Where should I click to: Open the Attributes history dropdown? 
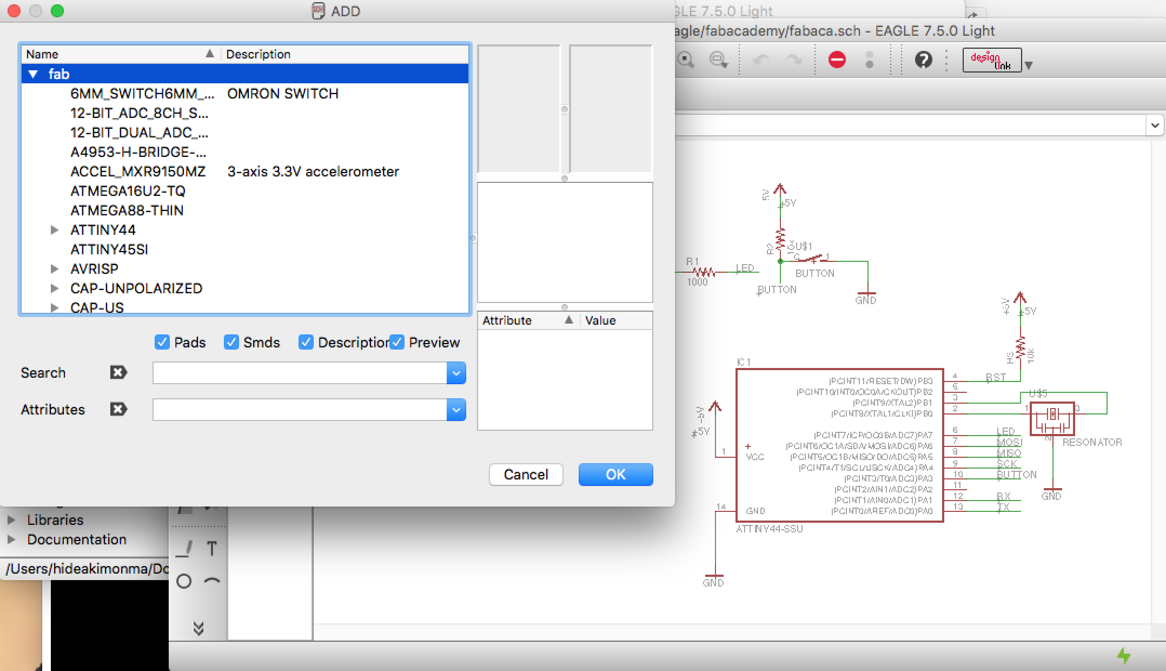pyautogui.click(x=456, y=410)
